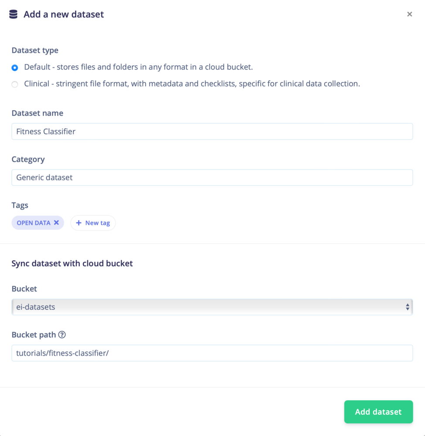This screenshot has width=425, height=436.
Task: Edit the Bucket path text field
Action: [212, 353]
